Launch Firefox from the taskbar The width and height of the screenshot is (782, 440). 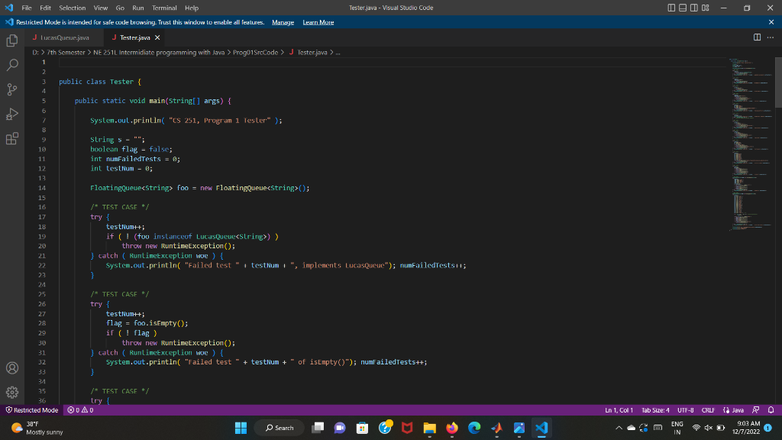[451, 428]
